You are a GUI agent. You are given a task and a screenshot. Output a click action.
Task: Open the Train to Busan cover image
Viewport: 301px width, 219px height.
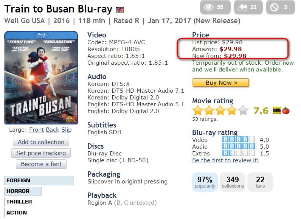click(41, 78)
